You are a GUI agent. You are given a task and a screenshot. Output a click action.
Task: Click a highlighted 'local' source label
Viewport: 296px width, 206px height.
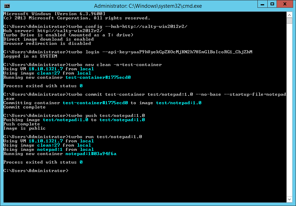86,69
